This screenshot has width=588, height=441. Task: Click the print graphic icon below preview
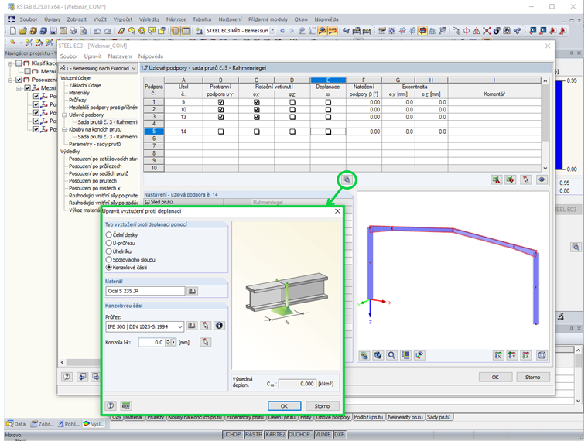pyautogui.click(x=364, y=355)
